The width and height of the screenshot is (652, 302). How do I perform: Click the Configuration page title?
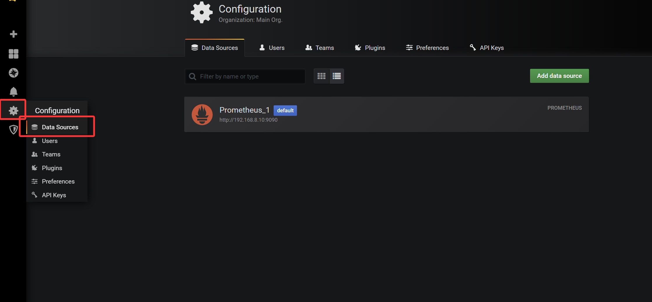(x=250, y=9)
